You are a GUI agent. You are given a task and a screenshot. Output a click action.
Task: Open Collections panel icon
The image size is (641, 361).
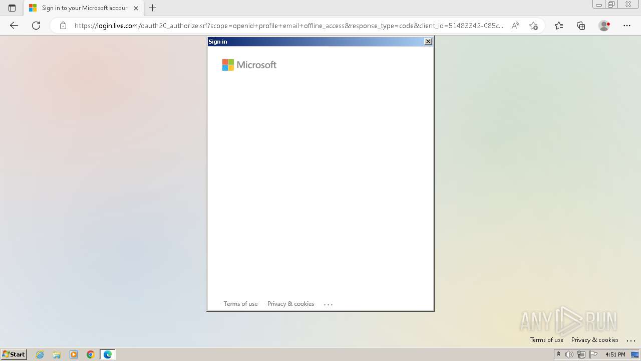point(581,26)
